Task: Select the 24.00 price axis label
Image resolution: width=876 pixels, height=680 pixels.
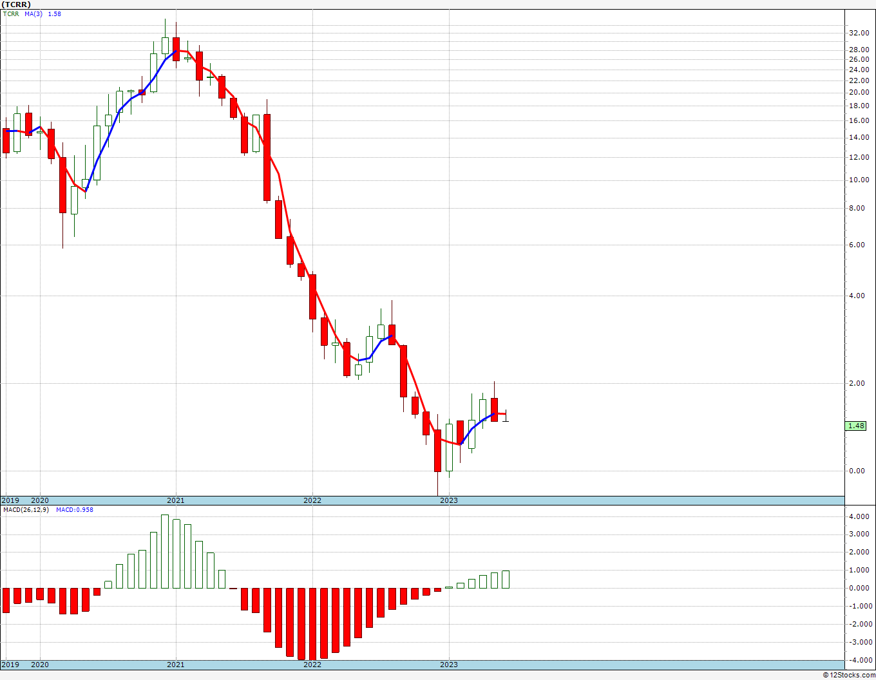Action: [859, 70]
